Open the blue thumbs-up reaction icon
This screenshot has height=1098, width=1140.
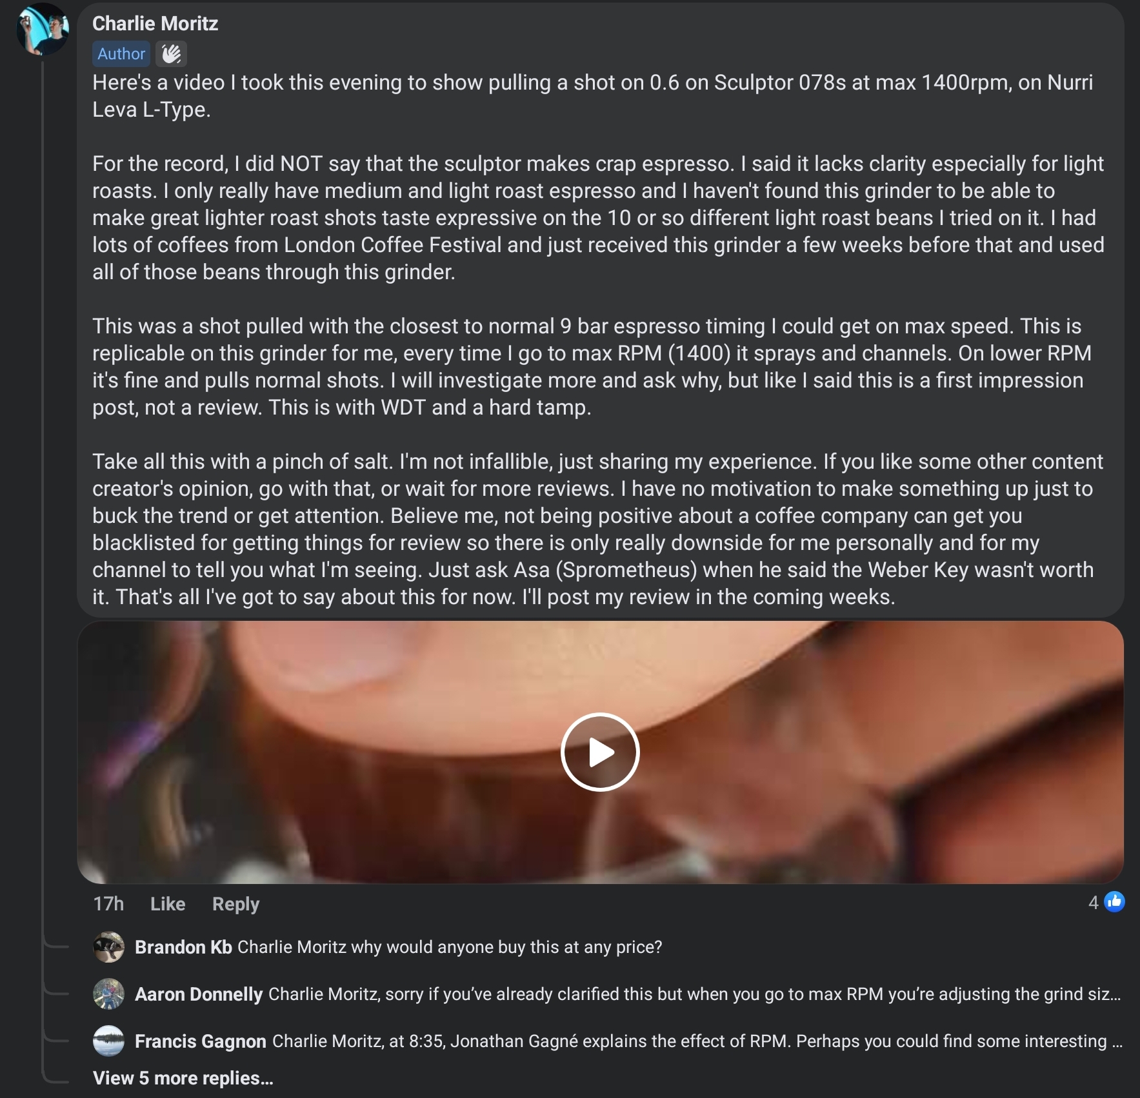(1114, 902)
